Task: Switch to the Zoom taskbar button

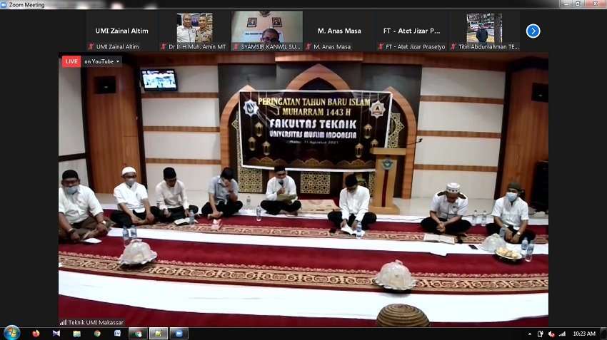Action: tap(179, 334)
